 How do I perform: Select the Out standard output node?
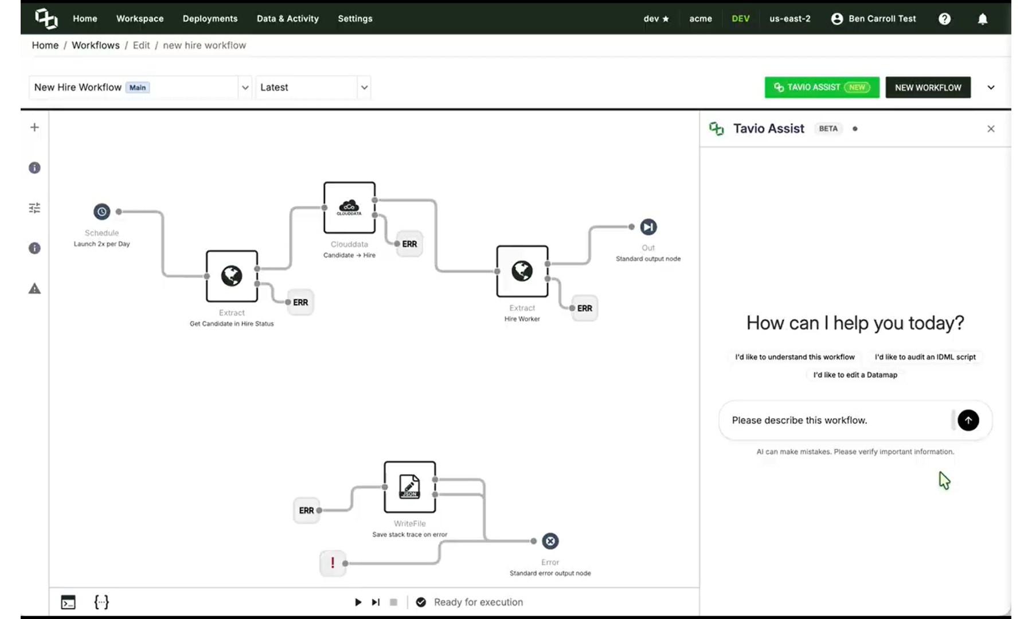(648, 227)
